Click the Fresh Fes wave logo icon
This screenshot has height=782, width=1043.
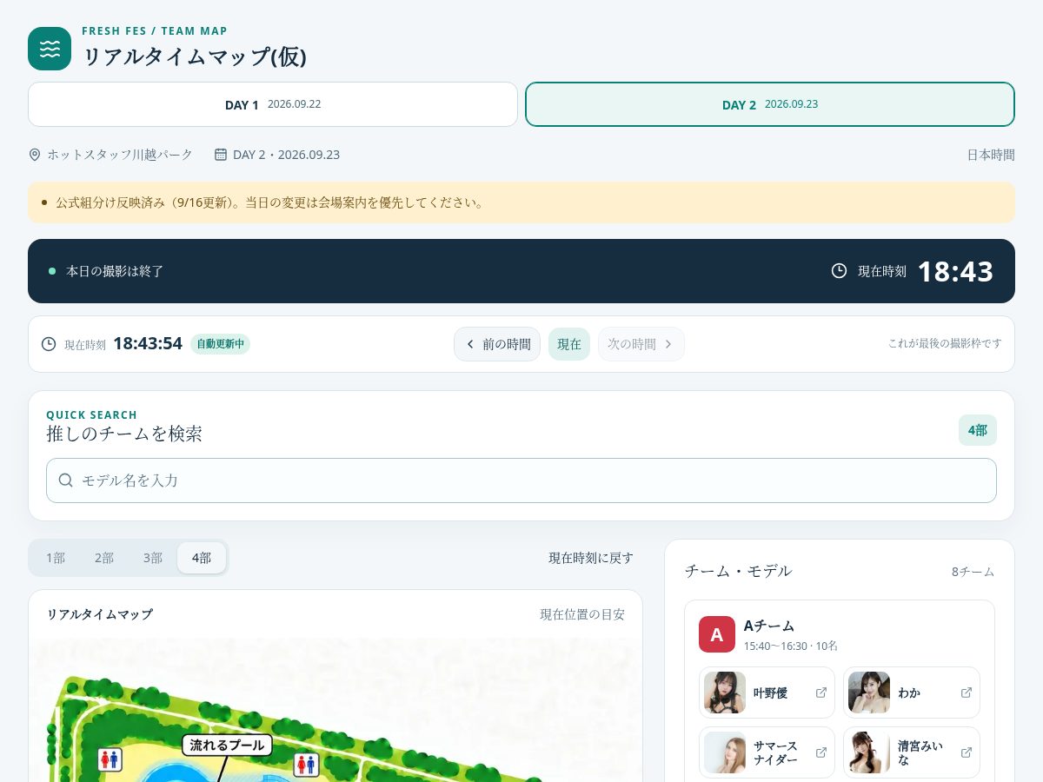point(50,49)
